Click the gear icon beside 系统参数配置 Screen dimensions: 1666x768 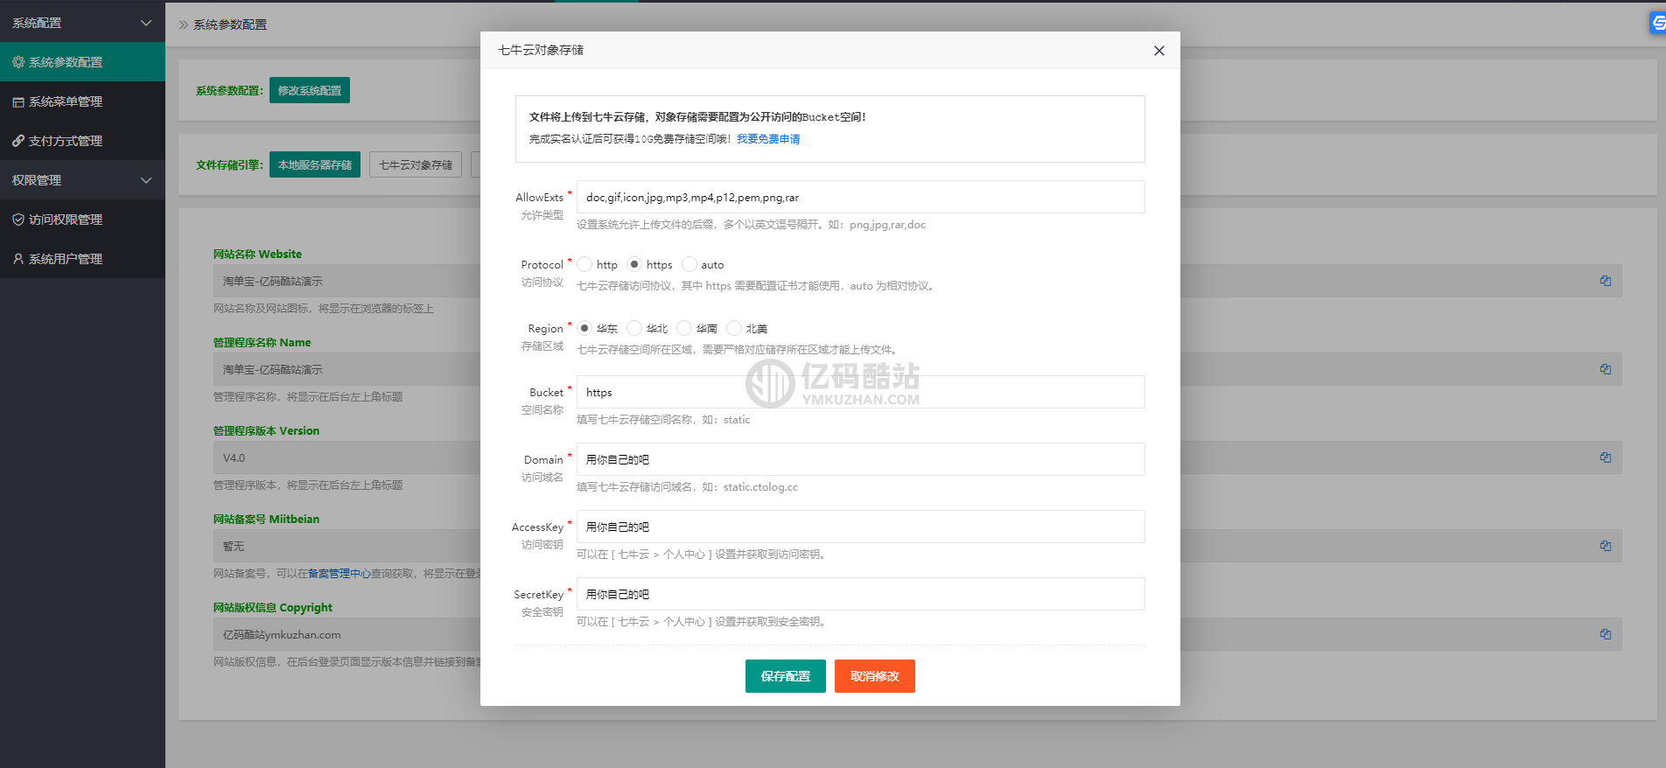pos(18,62)
